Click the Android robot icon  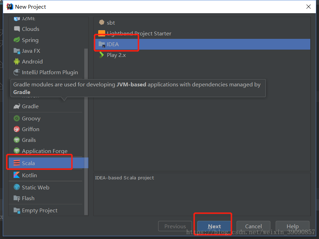17,61
